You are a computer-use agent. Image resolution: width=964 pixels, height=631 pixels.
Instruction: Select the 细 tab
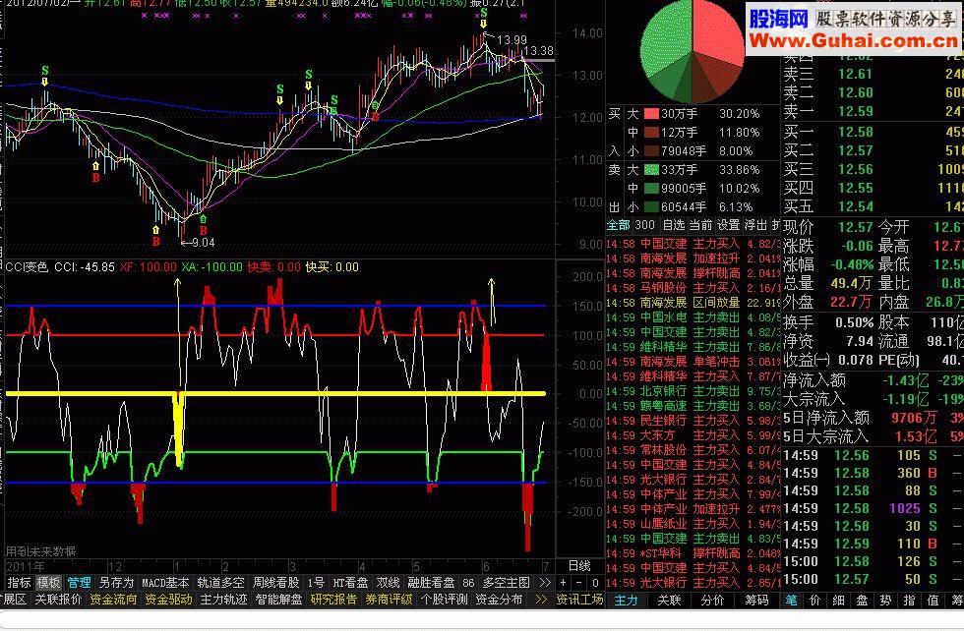838,601
